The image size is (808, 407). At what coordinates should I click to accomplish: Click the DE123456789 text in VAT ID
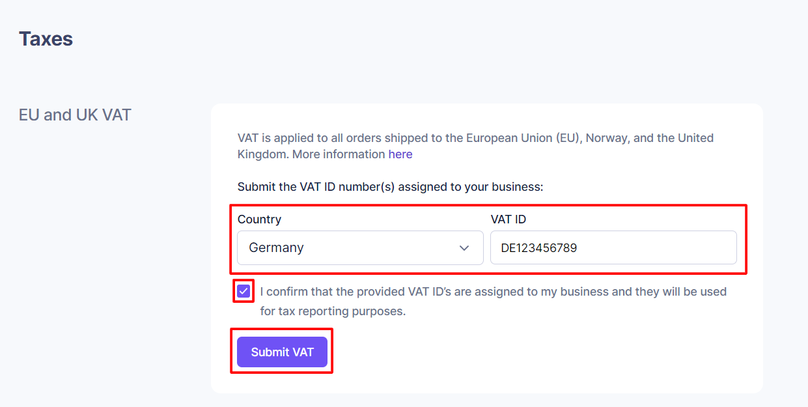tap(539, 248)
